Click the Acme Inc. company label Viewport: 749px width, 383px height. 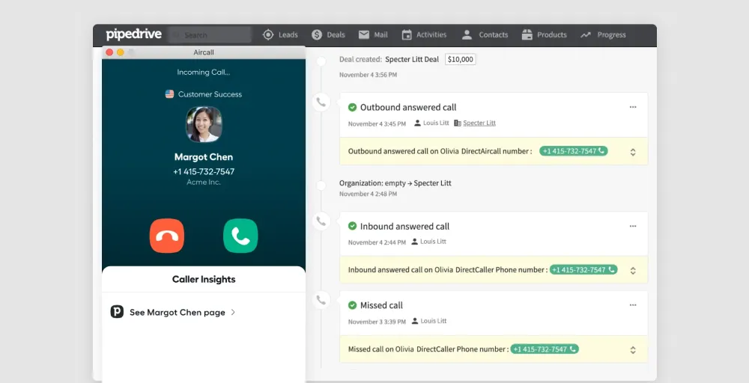click(x=204, y=183)
